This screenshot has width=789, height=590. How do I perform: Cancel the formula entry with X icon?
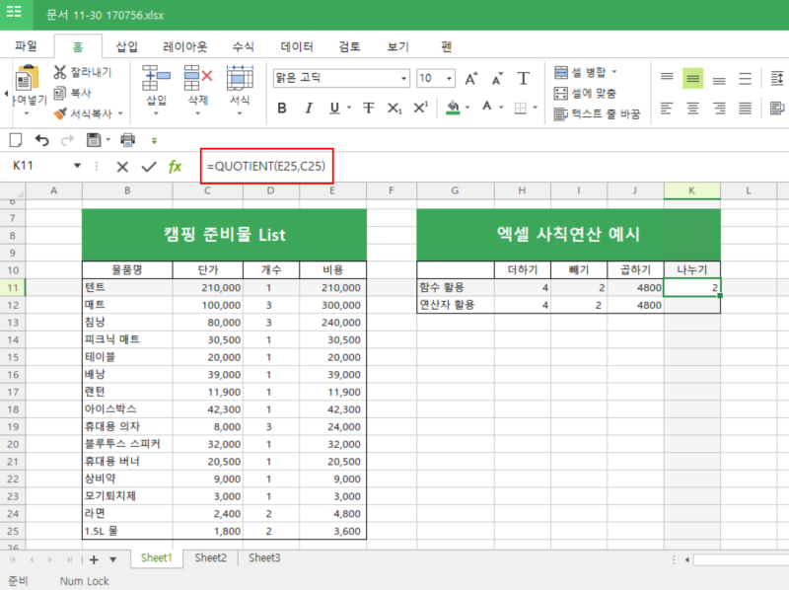click(x=122, y=167)
